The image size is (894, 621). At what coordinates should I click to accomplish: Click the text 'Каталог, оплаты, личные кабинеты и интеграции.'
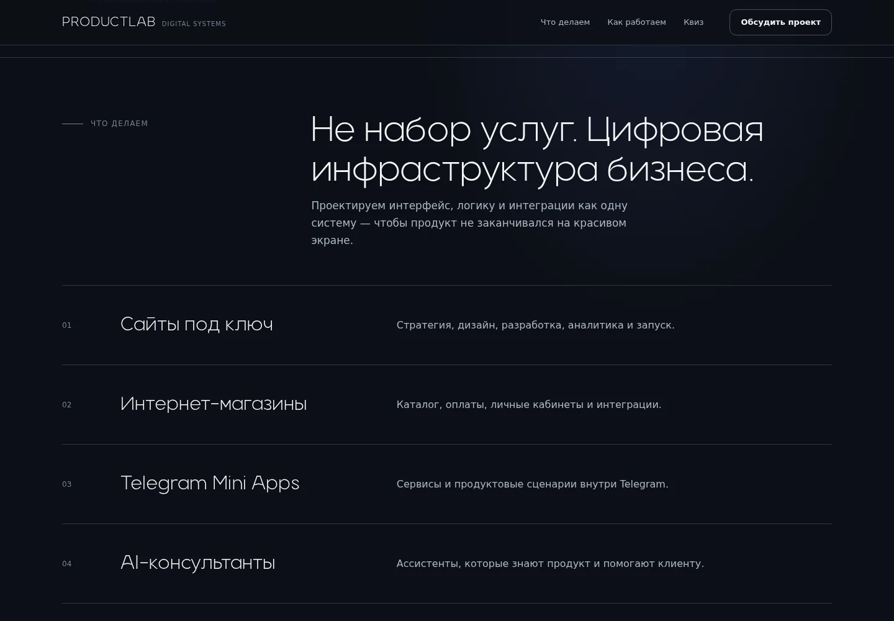(x=529, y=404)
